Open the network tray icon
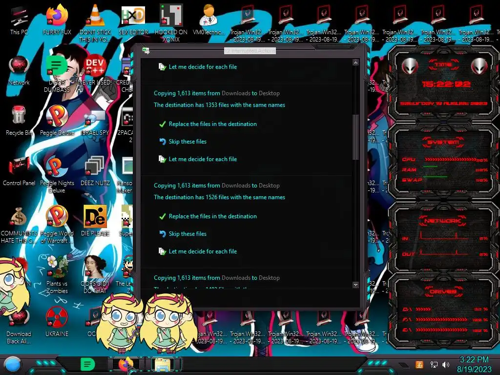500x375 pixels. [x=434, y=364]
